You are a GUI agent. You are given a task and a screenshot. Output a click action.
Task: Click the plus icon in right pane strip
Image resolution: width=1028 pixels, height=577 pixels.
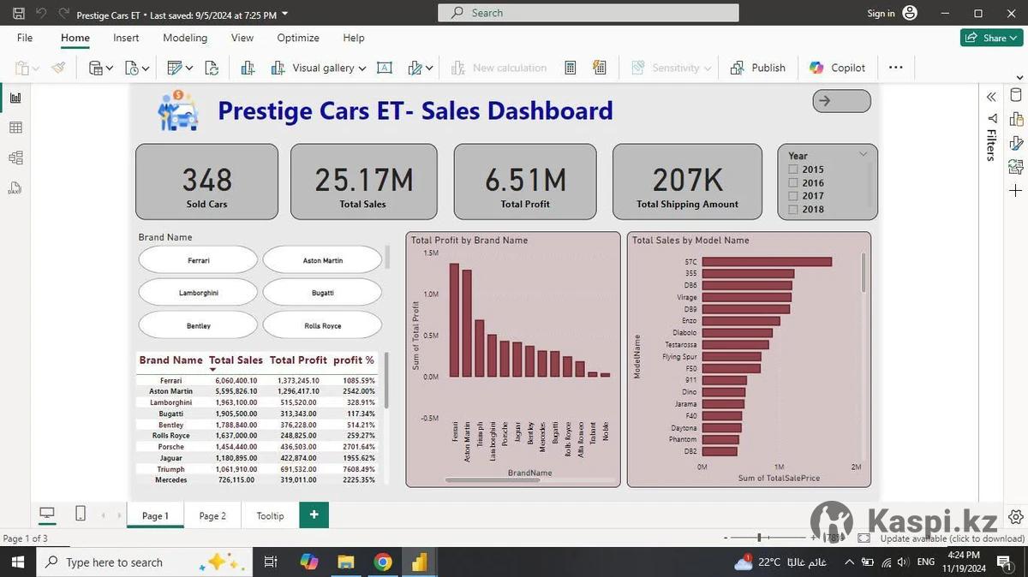(x=1016, y=191)
